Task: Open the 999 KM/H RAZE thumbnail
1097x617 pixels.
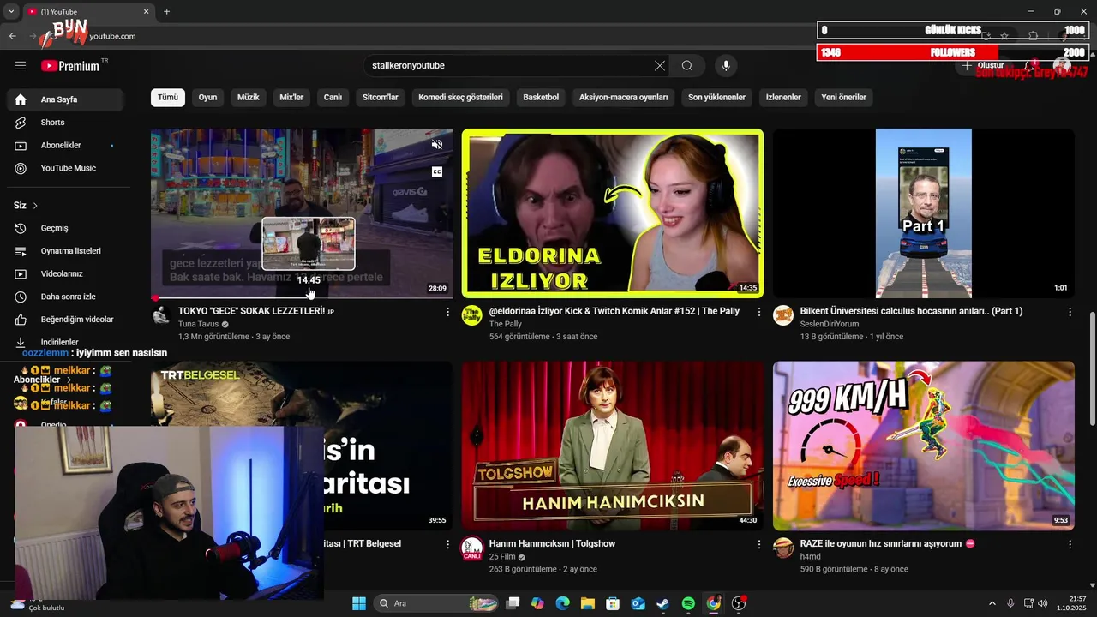Action: pyautogui.click(x=923, y=446)
